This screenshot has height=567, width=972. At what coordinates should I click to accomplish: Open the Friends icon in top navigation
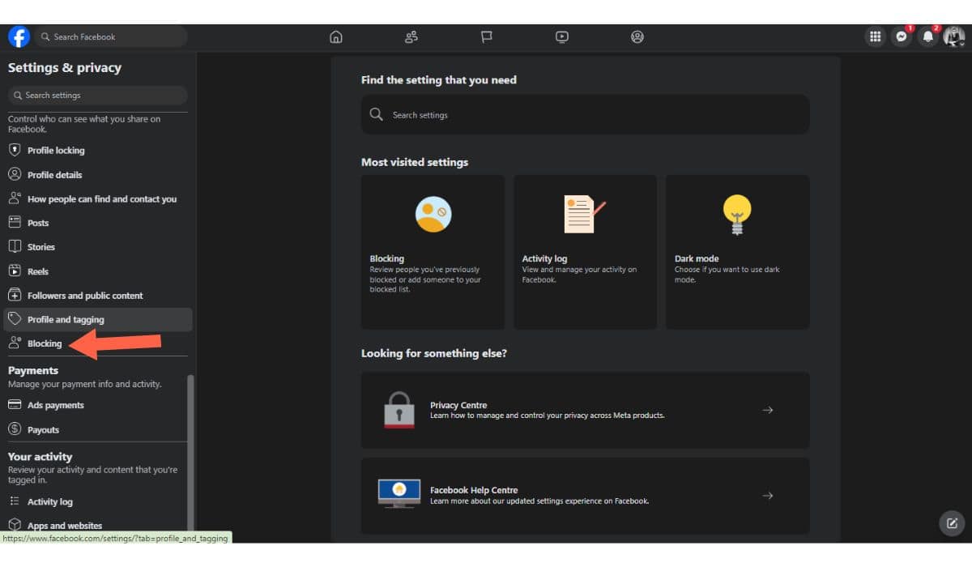point(411,36)
